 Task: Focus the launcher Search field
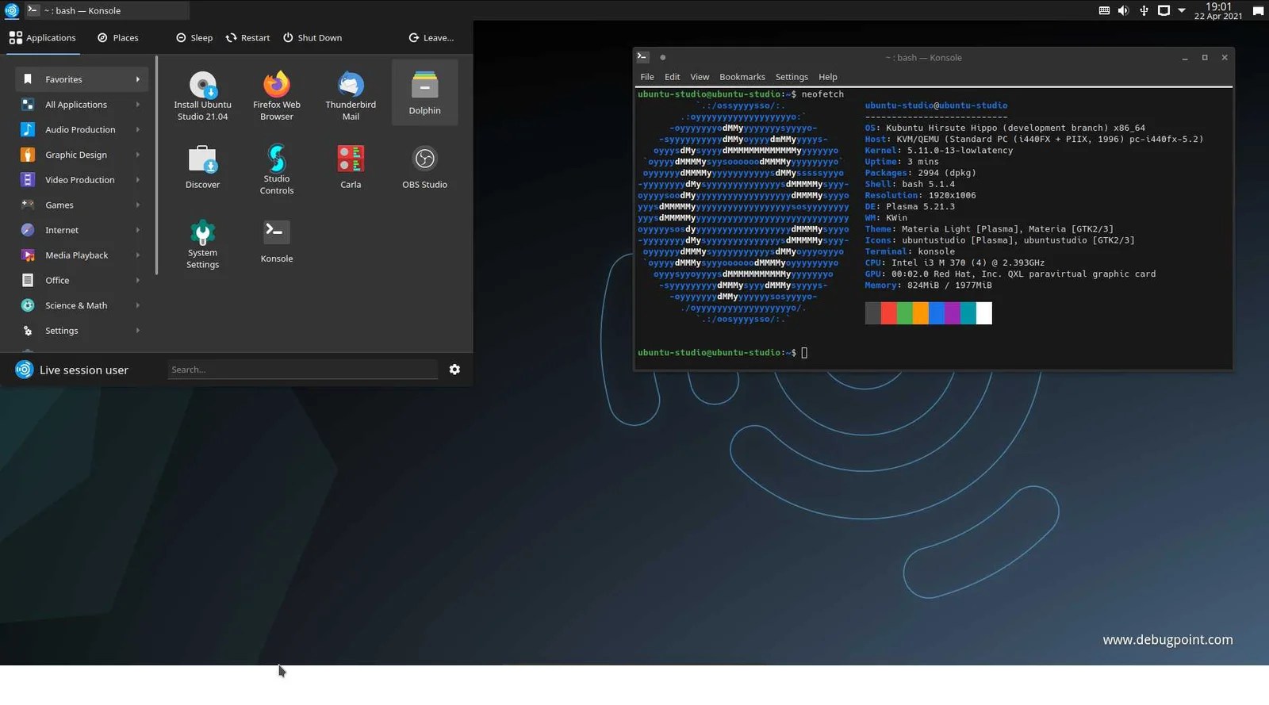tap(302, 370)
